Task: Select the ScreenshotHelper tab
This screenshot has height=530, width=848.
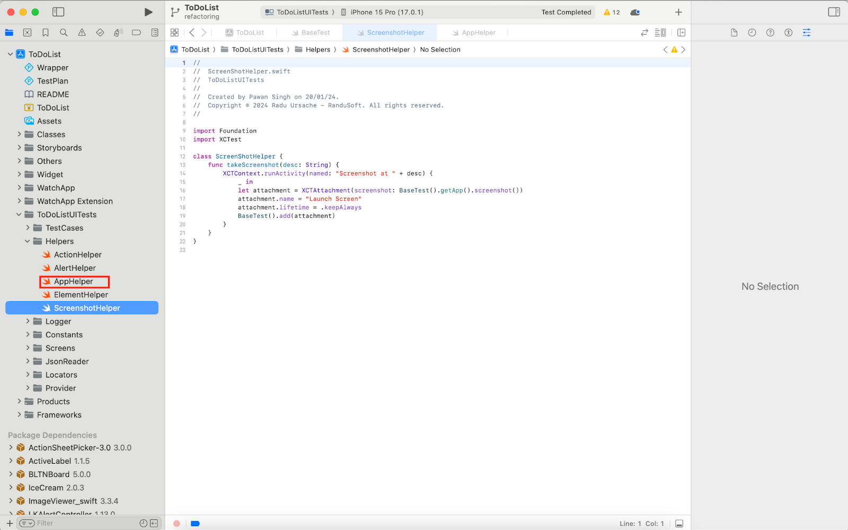Action: (x=391, y=33)
